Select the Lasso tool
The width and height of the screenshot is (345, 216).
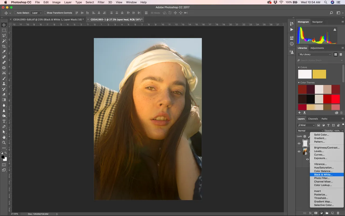tap(4, 36)
